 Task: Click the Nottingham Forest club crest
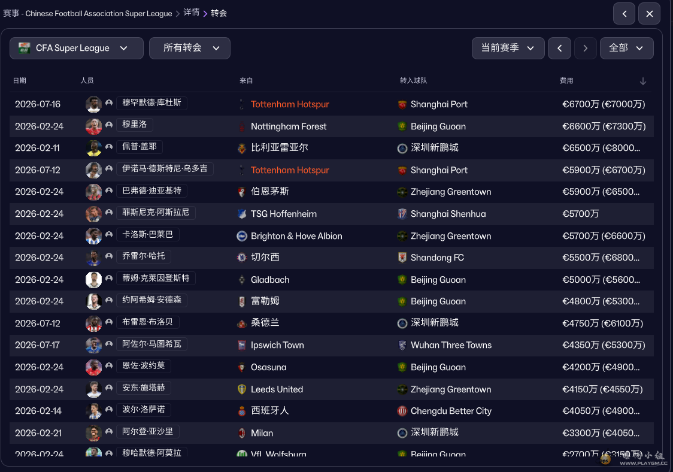pyautogui.click(x=242, y=126)
